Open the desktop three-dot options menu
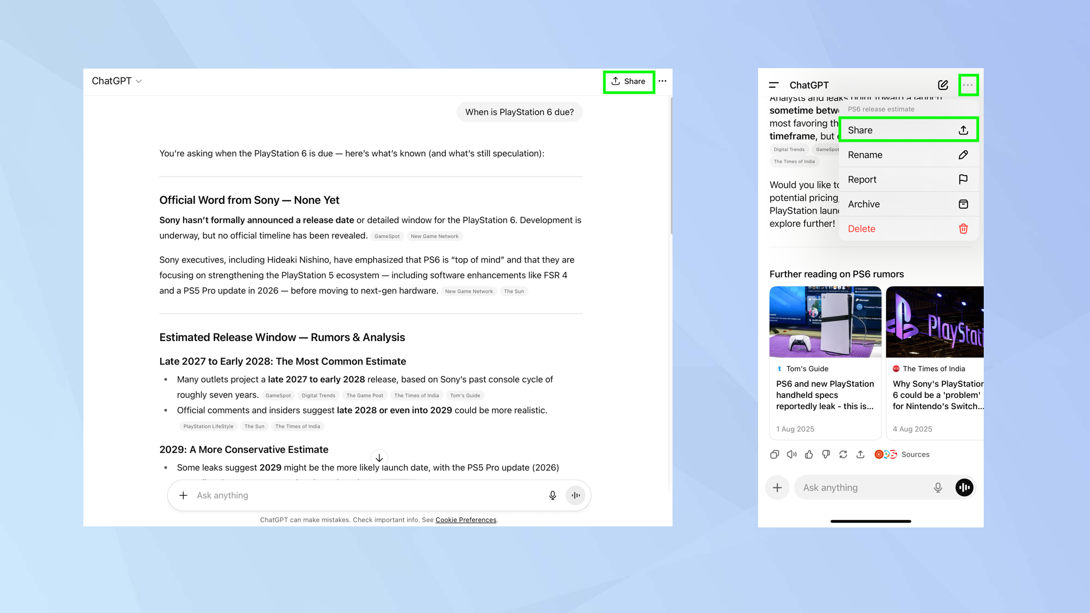The image size is (1090, 613). [x=662, y=81]
